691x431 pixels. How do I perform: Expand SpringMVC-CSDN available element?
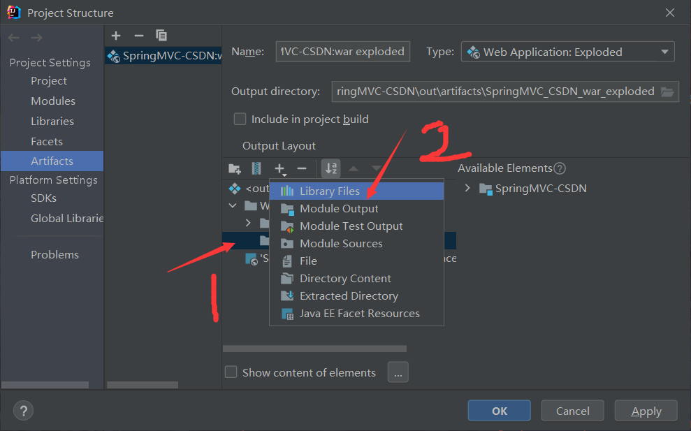(x=467, y=189)
